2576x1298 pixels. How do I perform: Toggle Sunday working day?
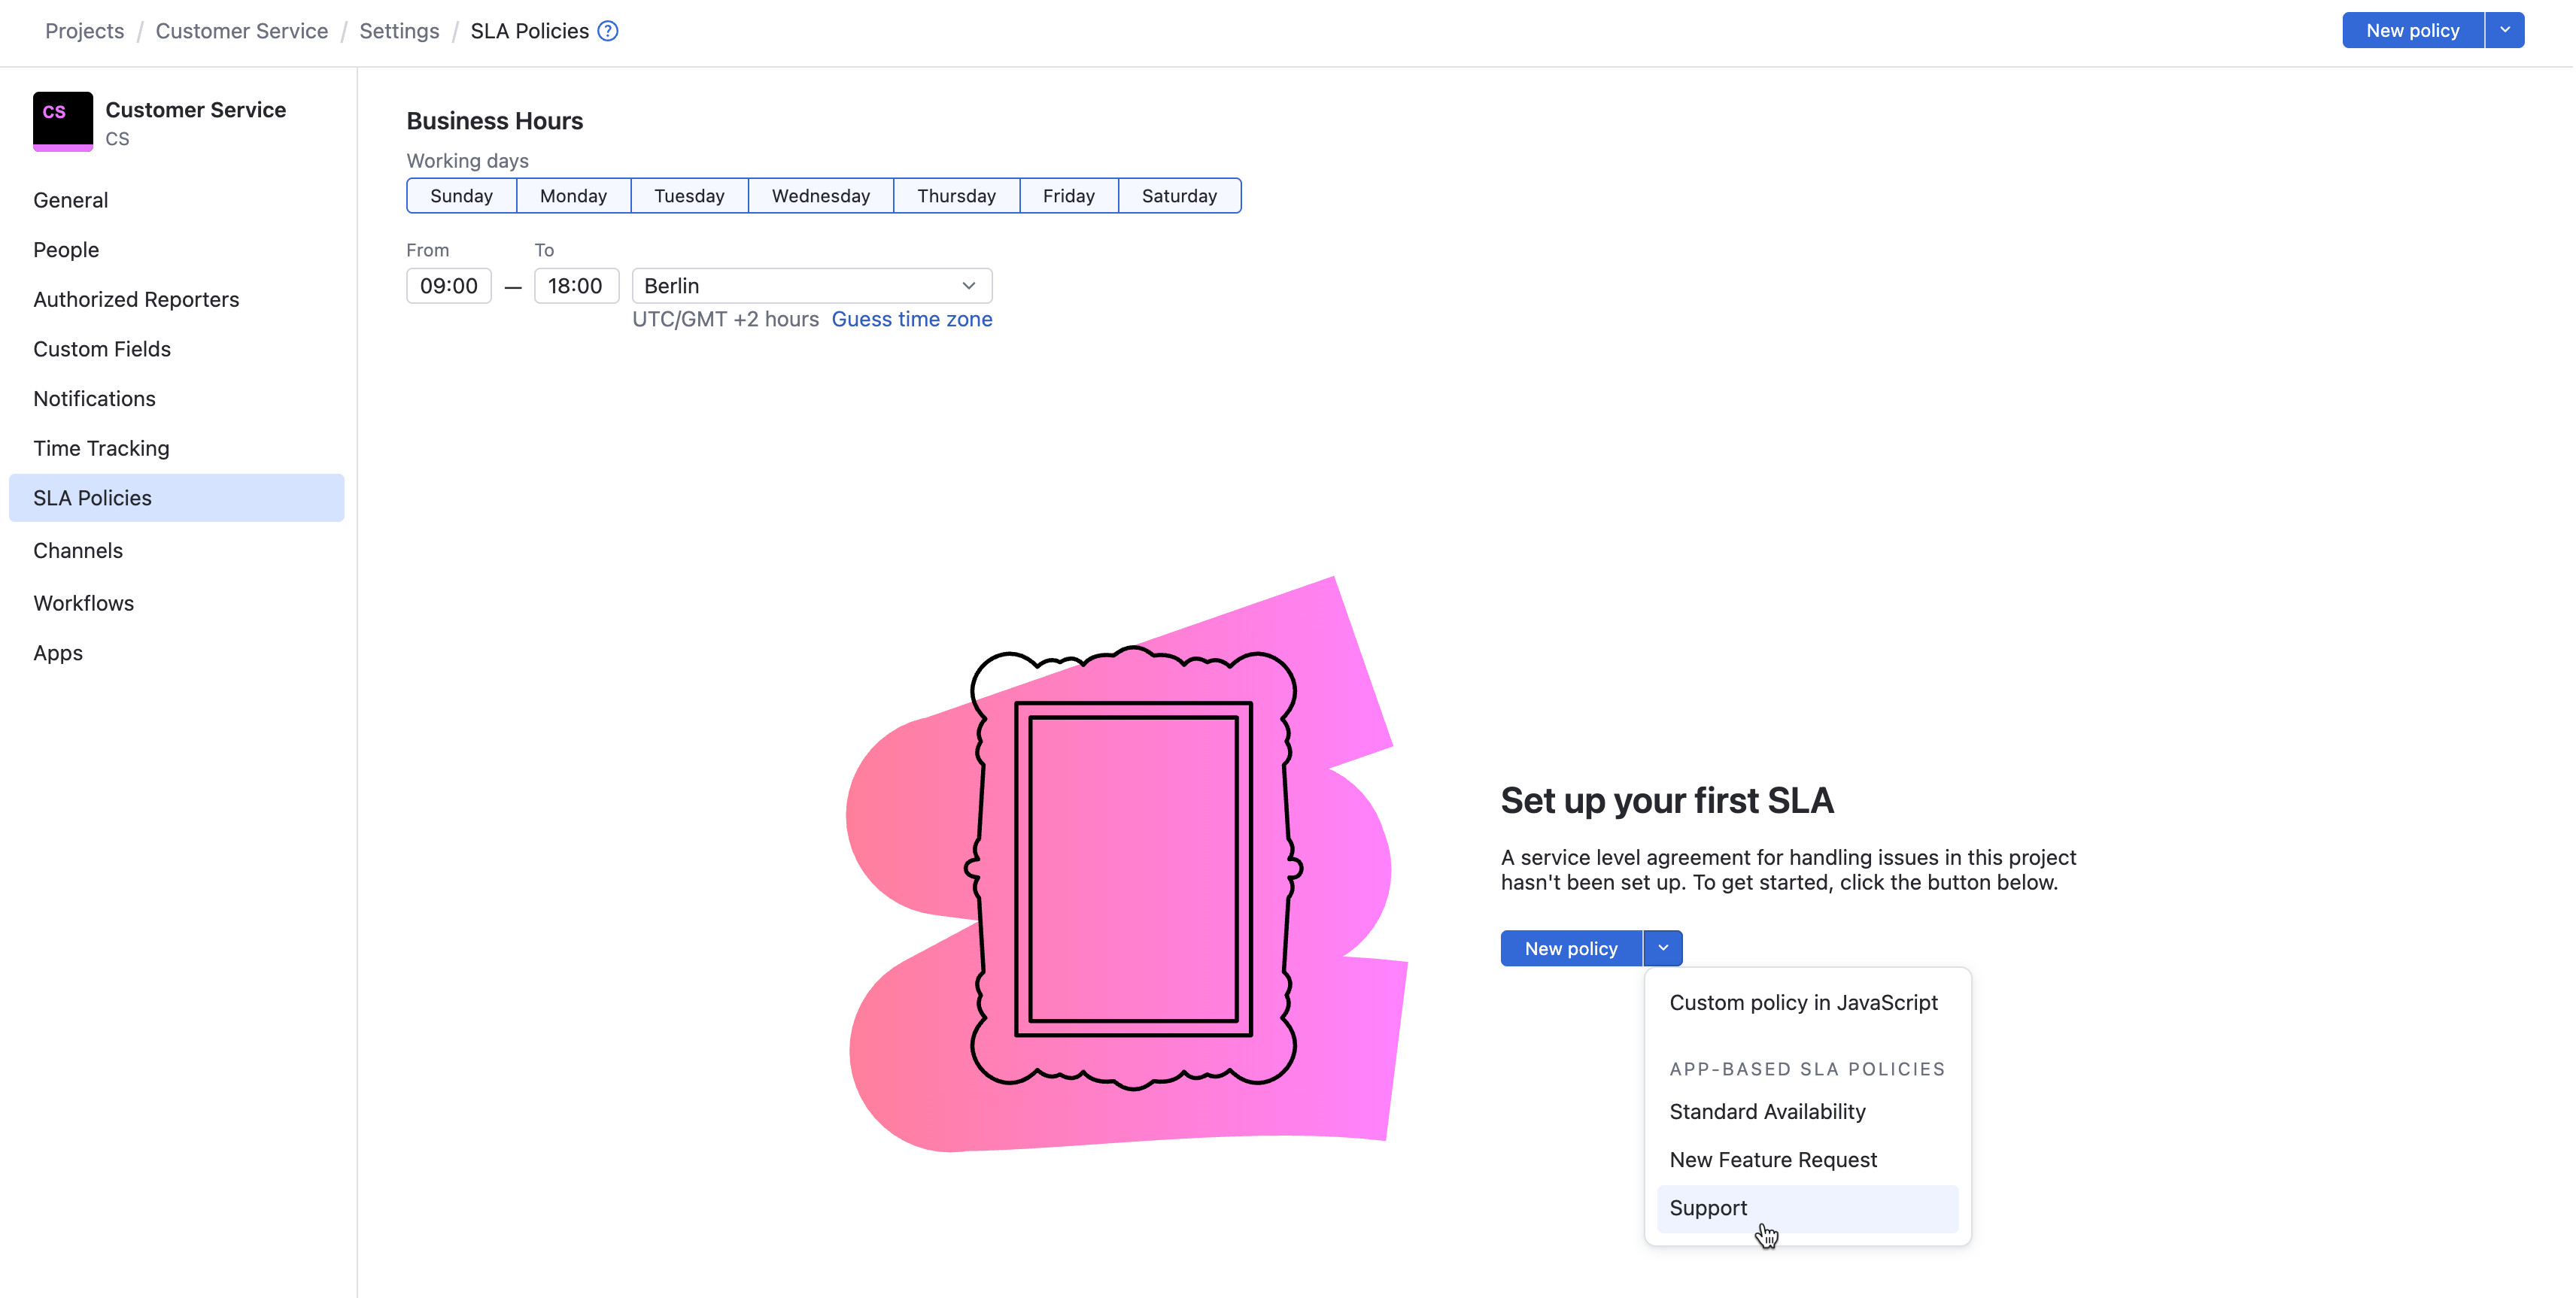461,196
